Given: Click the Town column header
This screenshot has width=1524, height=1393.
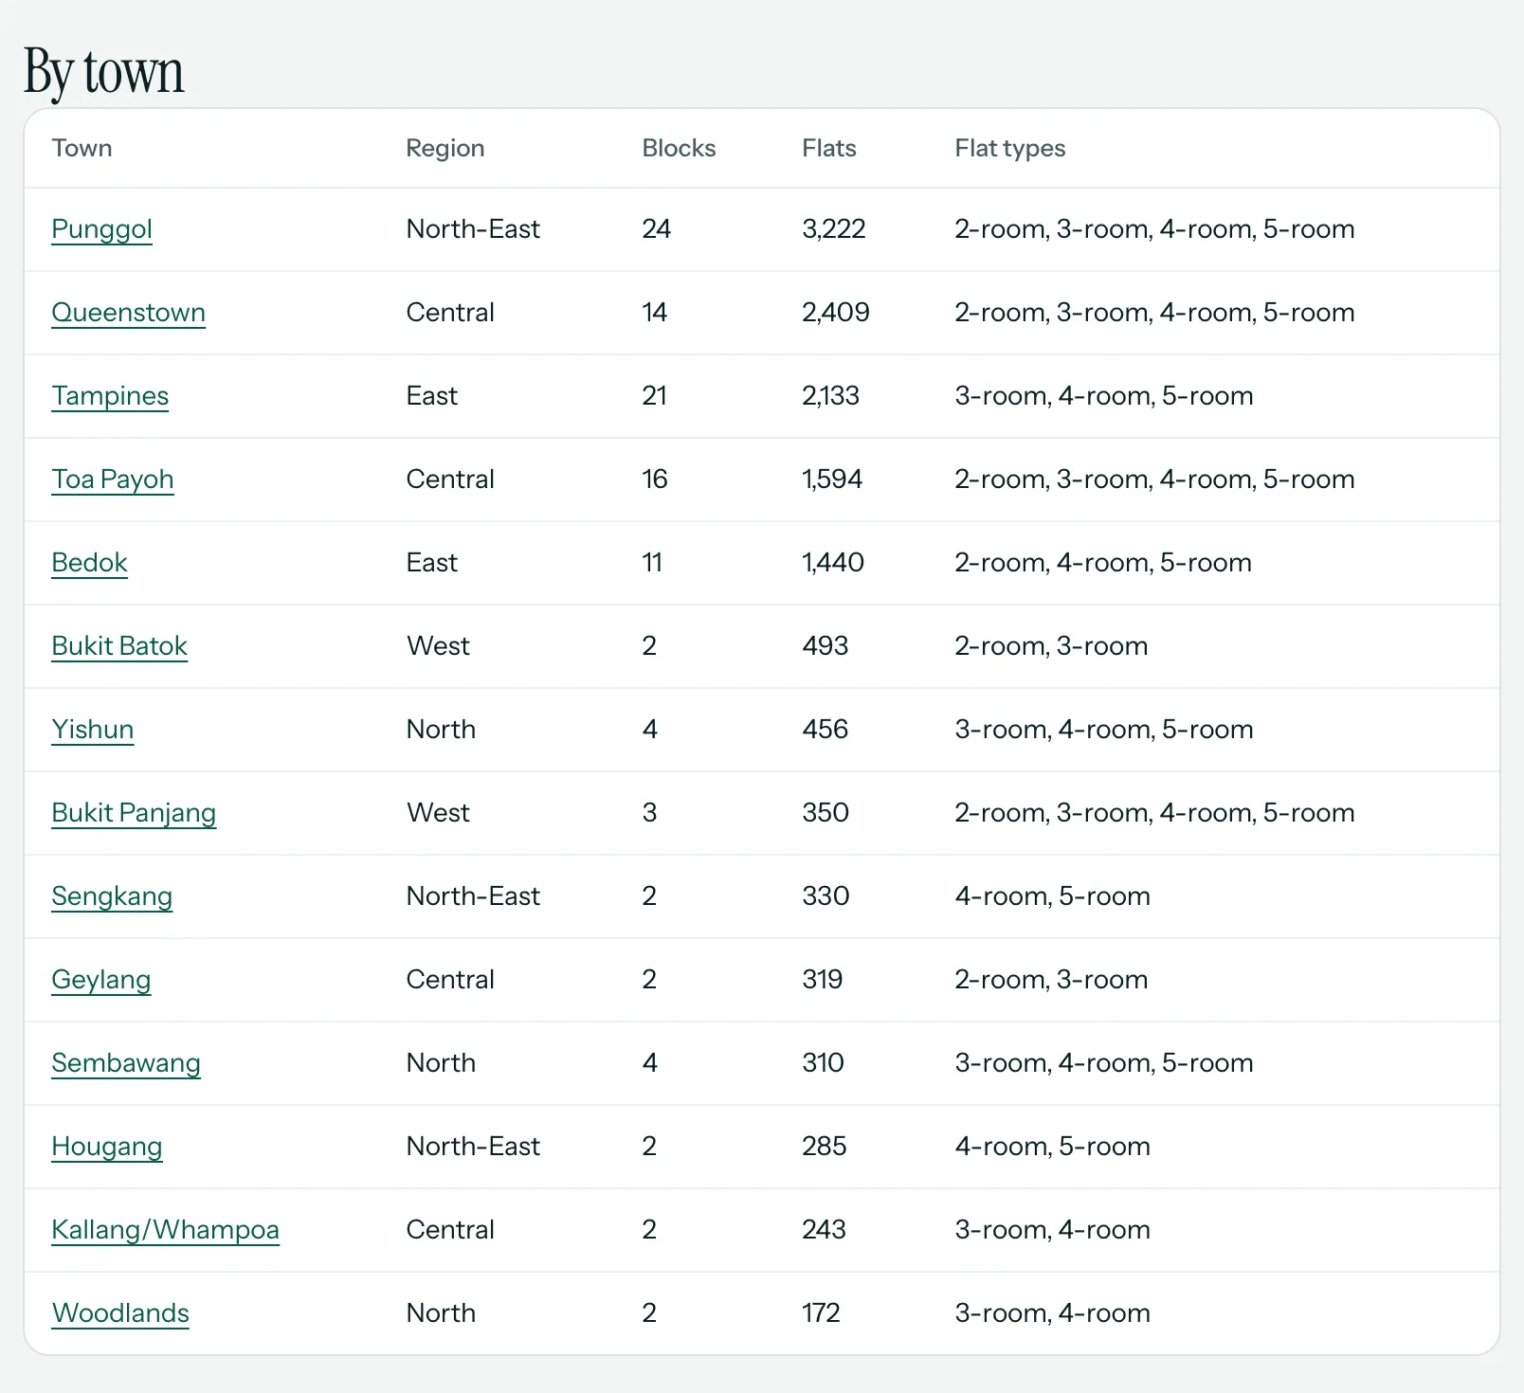Looking at the screenshot, I should (x=82, y=148).
